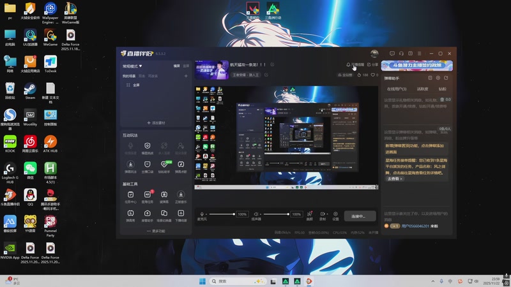Click the 开播提醒 bell notification button
This screenshot has width=511, height=287.
pyautogui.click(x=355, y=64)
